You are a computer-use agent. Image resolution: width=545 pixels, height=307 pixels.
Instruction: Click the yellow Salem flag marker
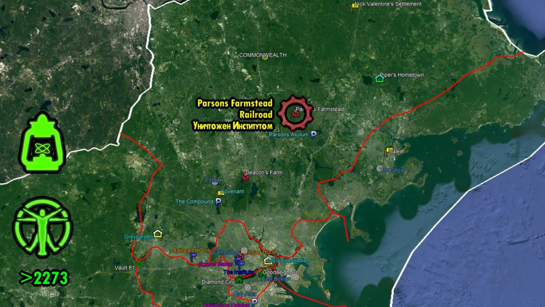pos(389,151)
